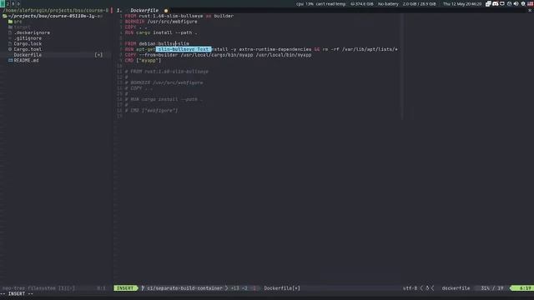This screenshot has width=534, height=300.
Task: Click the src folder icon
Action: [x=11, y=22]
